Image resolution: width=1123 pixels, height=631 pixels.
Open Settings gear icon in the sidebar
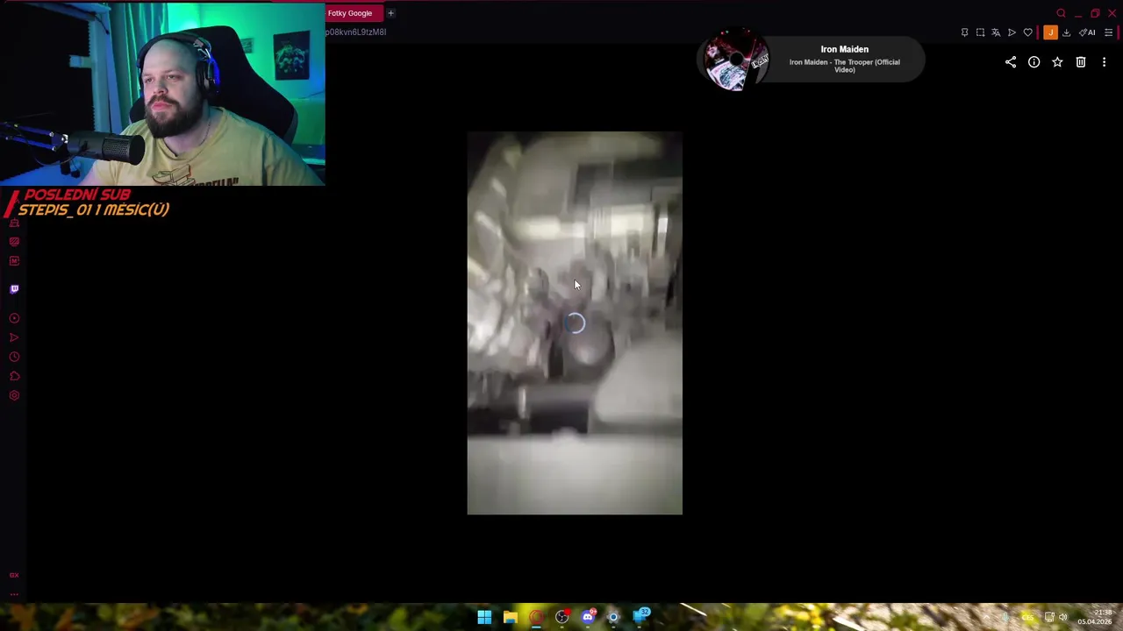[14, 395]
